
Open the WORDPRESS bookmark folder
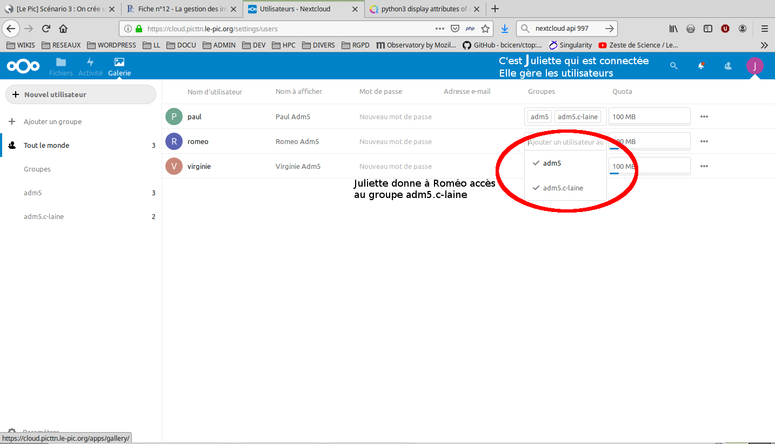111,45
